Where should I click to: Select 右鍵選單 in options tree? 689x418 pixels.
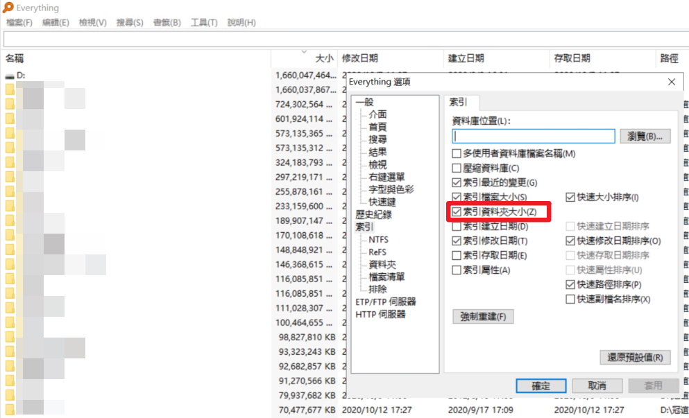[386, 177]
